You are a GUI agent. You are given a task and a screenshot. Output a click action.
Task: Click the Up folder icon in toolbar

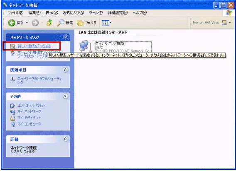49,23
